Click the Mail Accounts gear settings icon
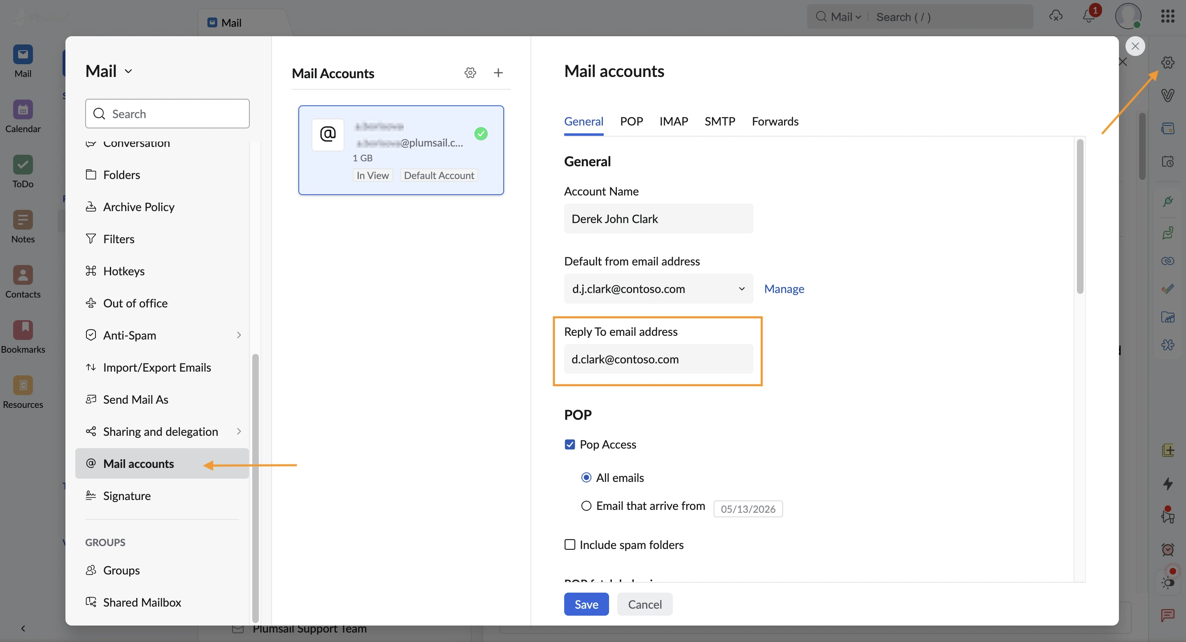This screenshot has height=642, width=1186. (x=470, y=73)
